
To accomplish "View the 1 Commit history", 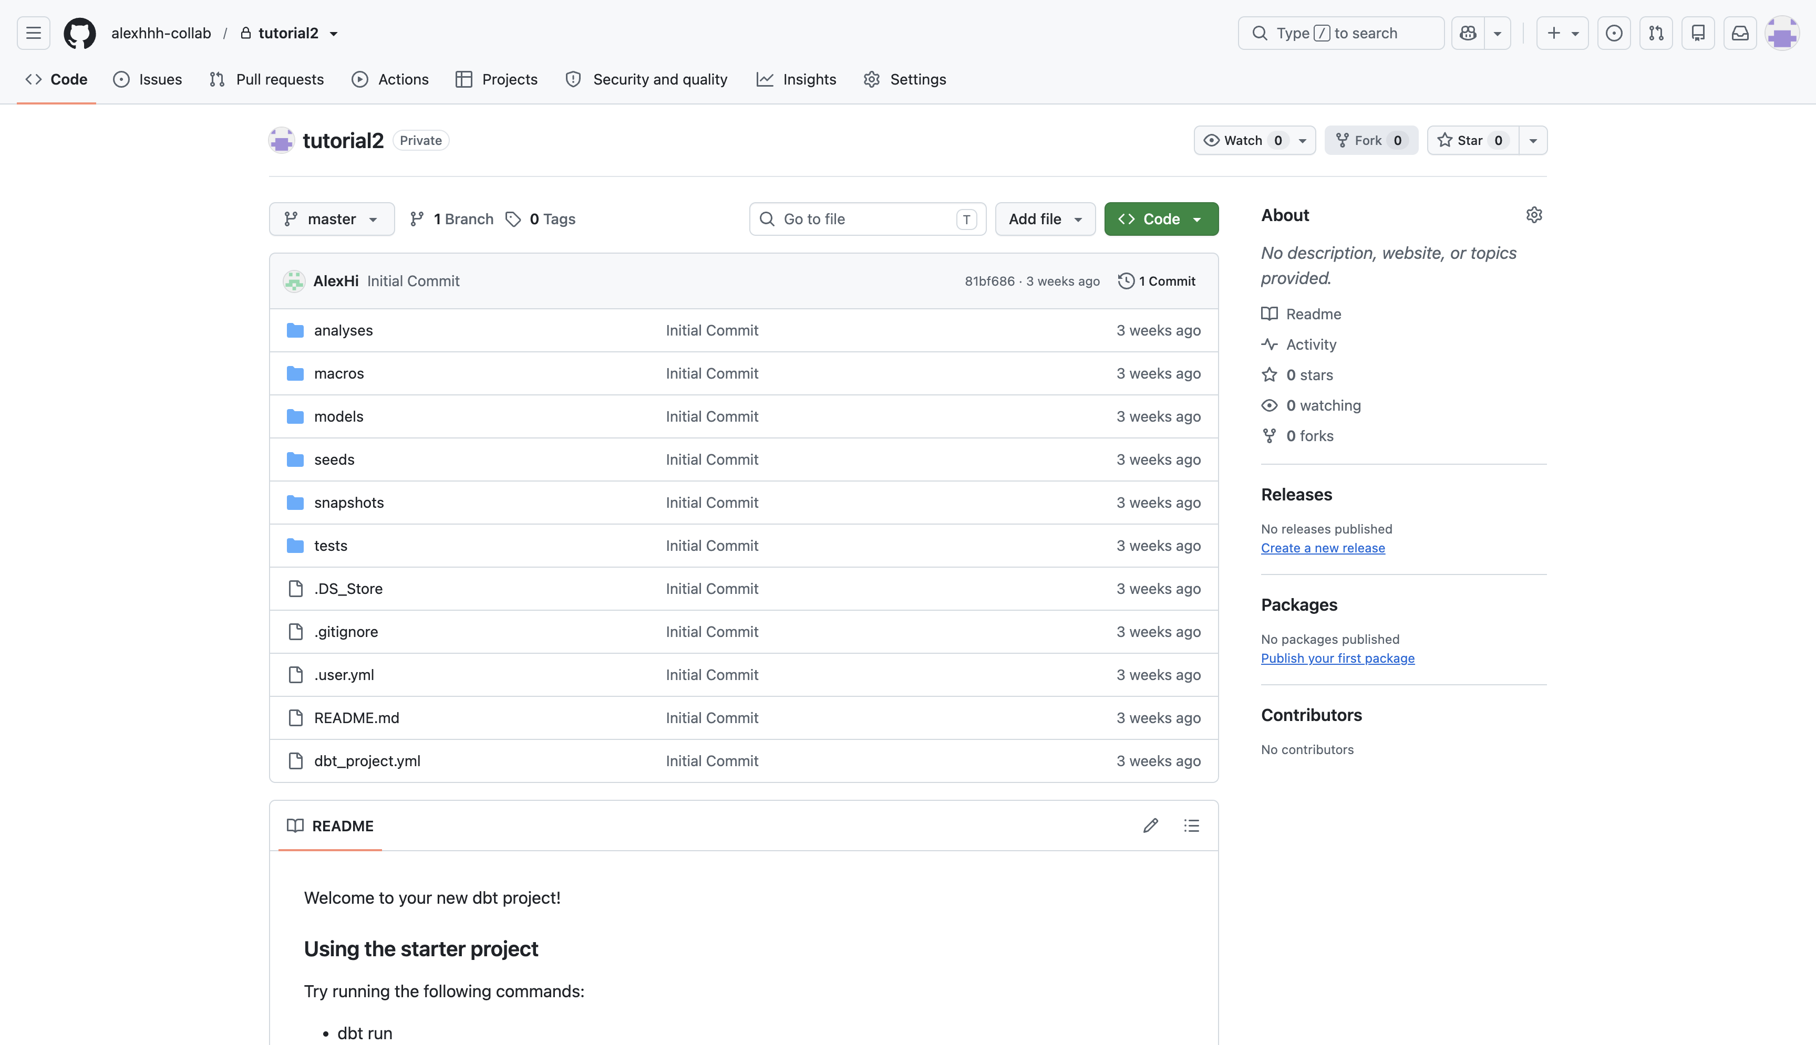I will pos(1157,281).
